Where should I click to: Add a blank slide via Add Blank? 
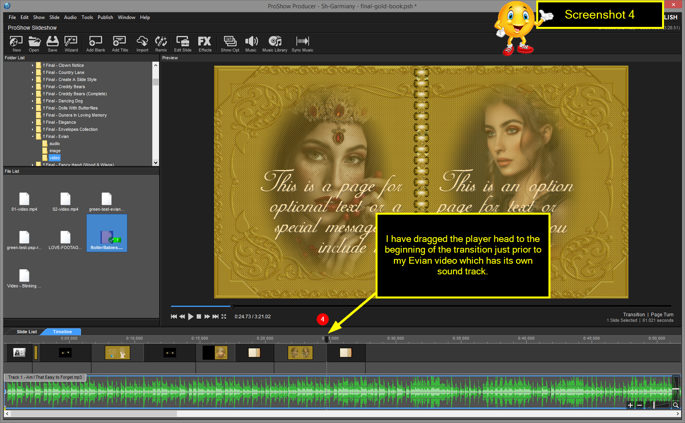(x=95, y=43)
